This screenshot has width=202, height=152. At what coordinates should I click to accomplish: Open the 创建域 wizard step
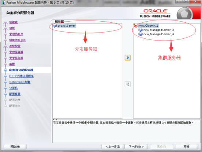14,22
